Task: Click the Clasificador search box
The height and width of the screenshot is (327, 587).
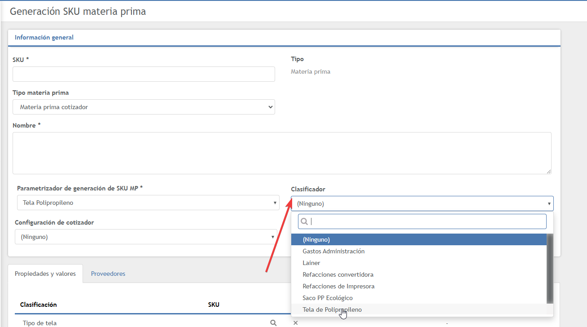Action: [422, 221]
